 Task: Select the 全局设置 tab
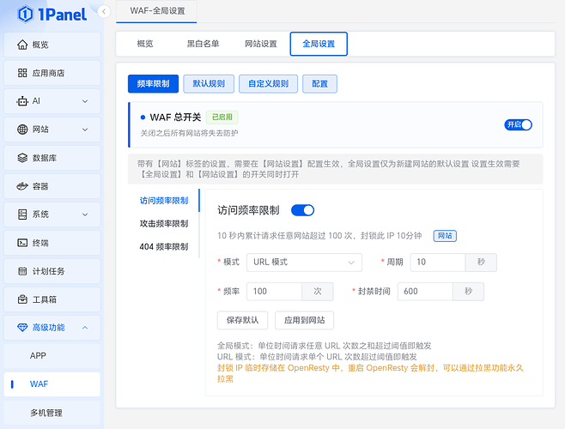319,44
